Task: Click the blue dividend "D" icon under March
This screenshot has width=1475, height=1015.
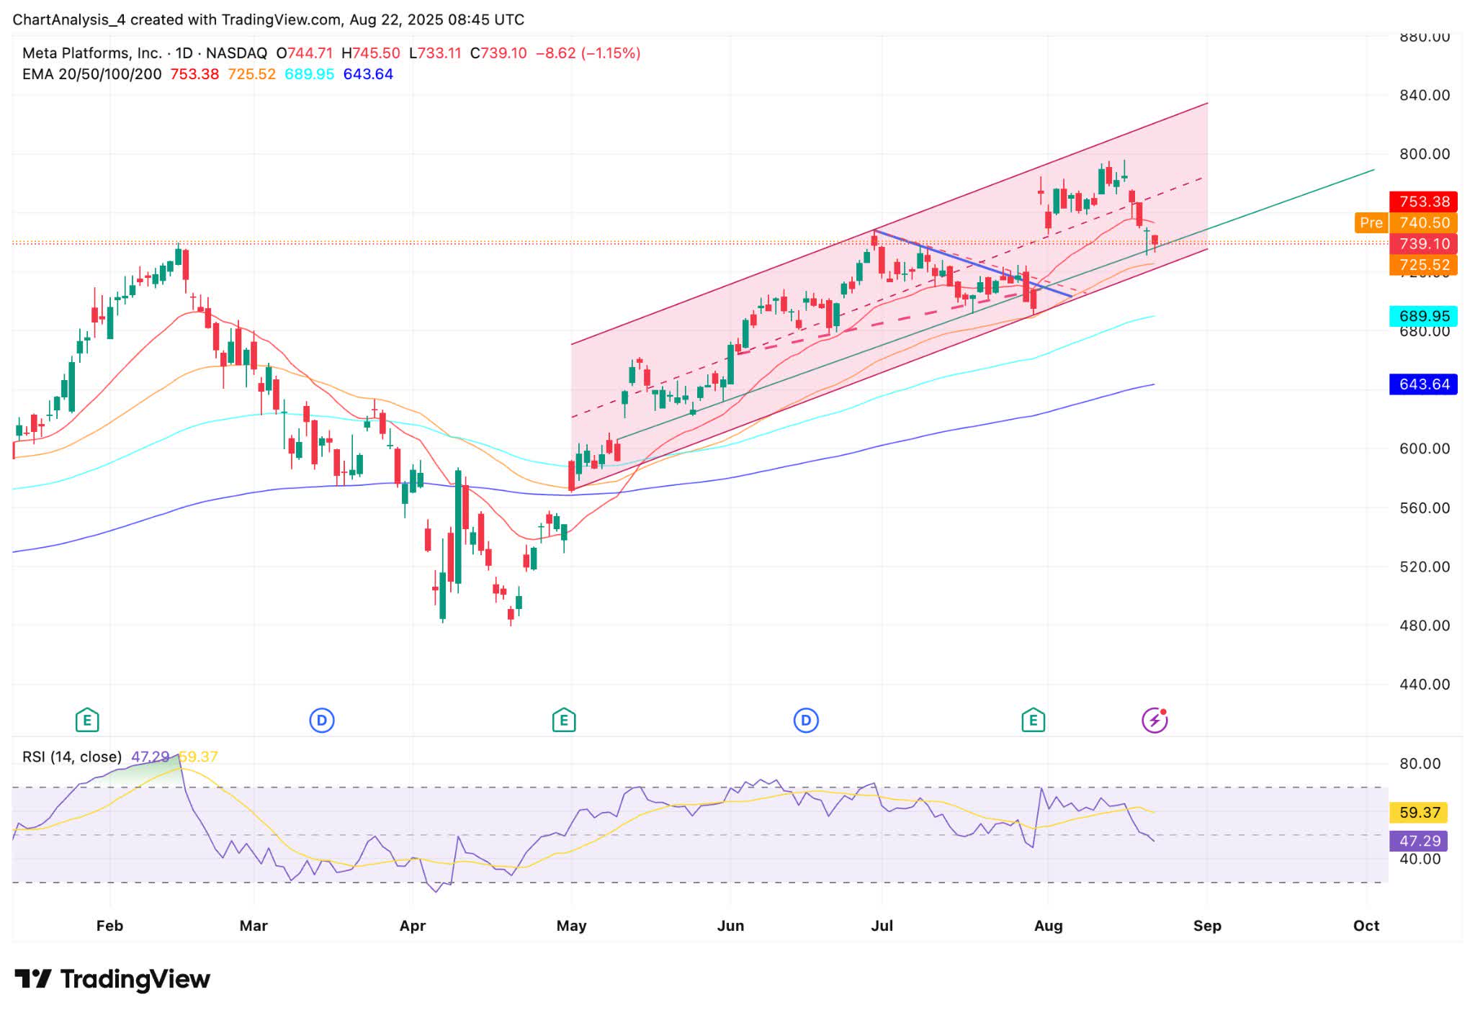Action: point(322,719)
